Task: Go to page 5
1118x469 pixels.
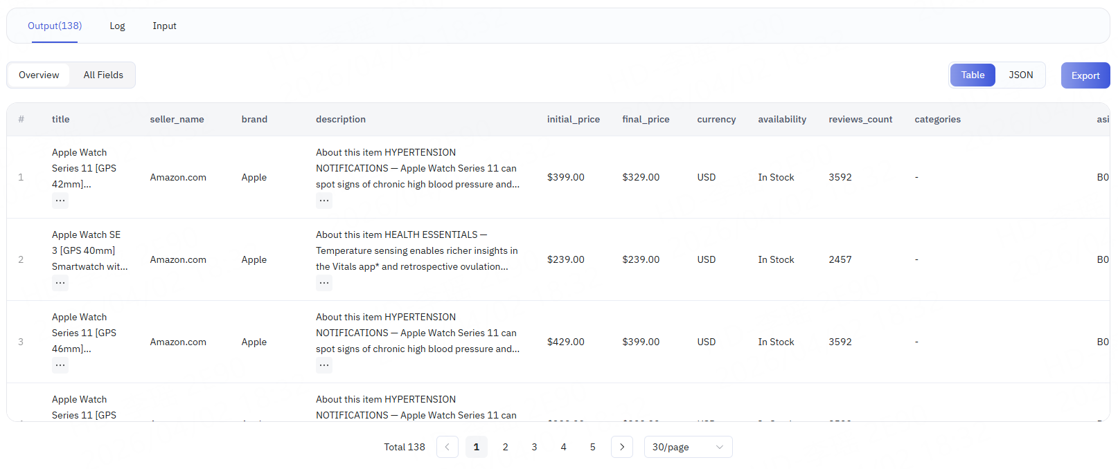Action: (593, 447)
